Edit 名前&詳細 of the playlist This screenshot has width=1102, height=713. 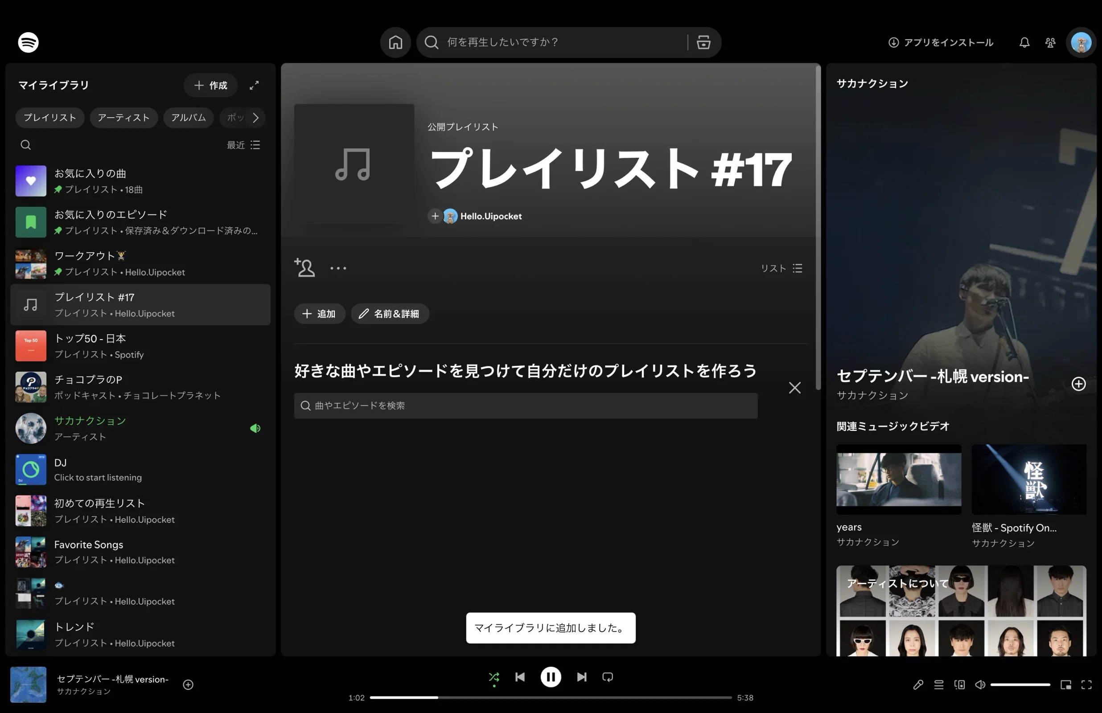point(390,313)
